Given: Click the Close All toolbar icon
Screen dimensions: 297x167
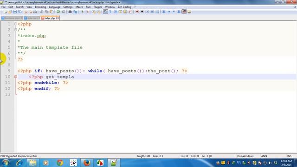Looking at the screenshot, I should [x=30, y=12].
